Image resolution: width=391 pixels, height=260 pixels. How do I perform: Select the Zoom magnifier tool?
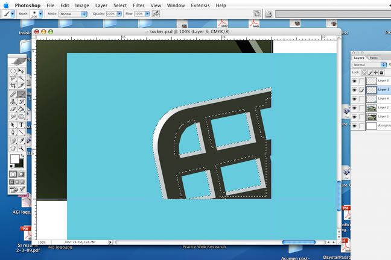click(22, 148)
